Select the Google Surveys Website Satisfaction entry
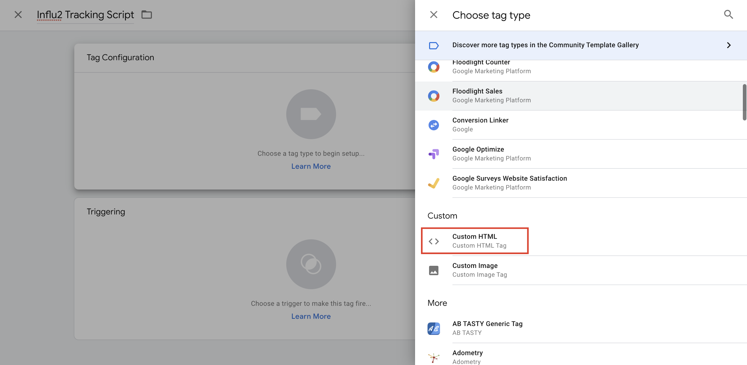747x365 pixels. point(509,183)
